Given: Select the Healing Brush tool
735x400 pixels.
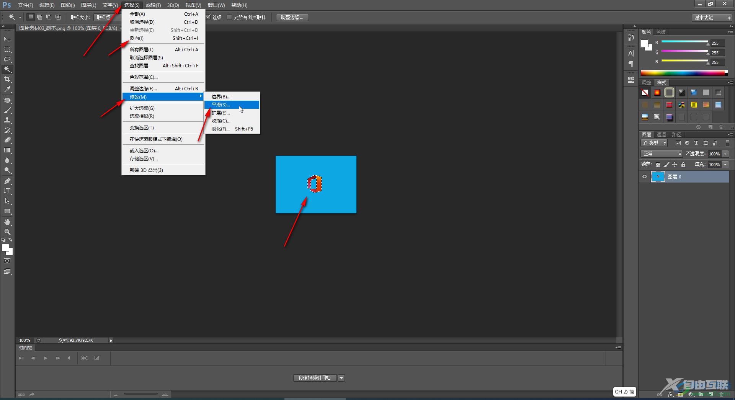Looking at the screenshot, I should click(7, 100).
